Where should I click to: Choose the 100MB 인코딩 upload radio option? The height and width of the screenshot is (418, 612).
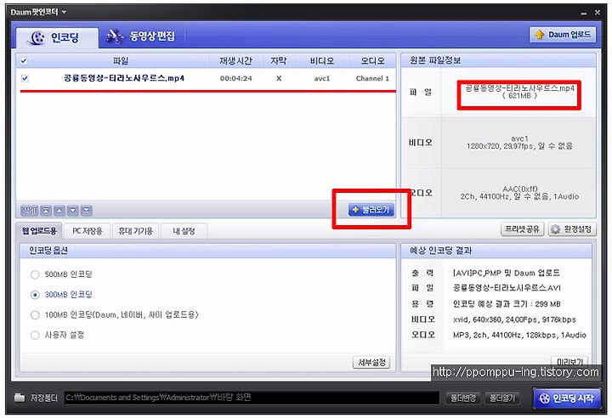tap(35, 315)
